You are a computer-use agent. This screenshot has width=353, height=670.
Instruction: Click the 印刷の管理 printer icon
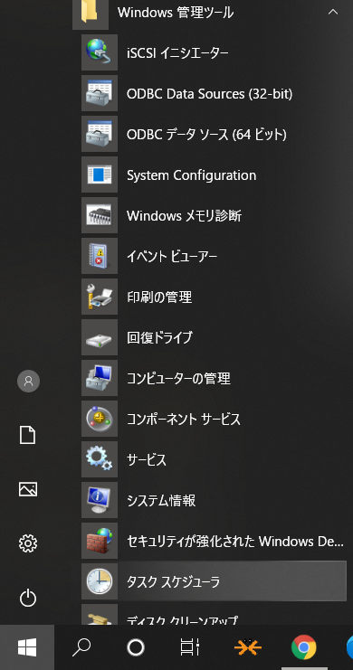(100, 297)
